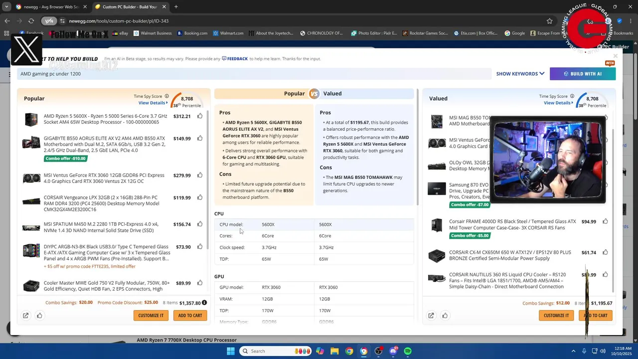
Task: Open Time Spy Score info in Valued panel
Action: (572, 96)
